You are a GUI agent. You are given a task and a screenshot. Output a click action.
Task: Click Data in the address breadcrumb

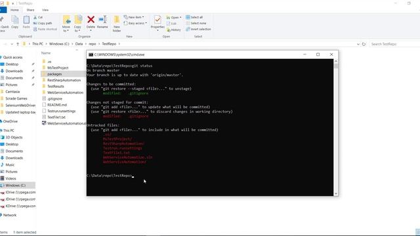click(x=79, y=44)
